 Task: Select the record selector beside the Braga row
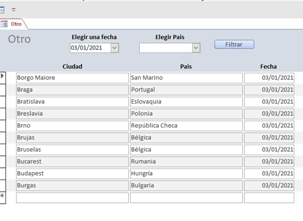[3, 90]
